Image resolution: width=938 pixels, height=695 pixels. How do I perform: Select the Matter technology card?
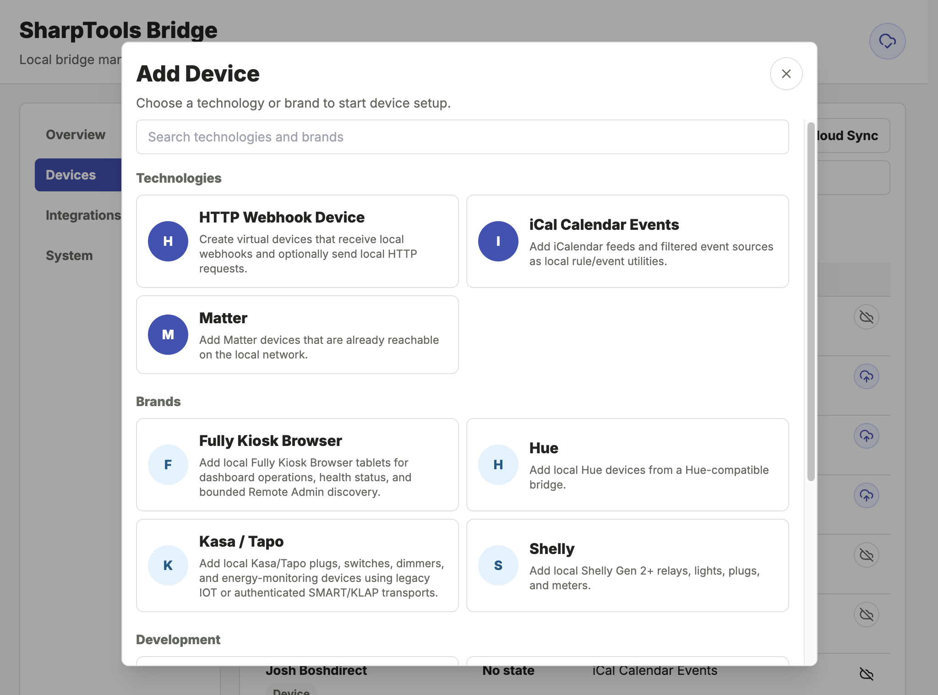297,335
